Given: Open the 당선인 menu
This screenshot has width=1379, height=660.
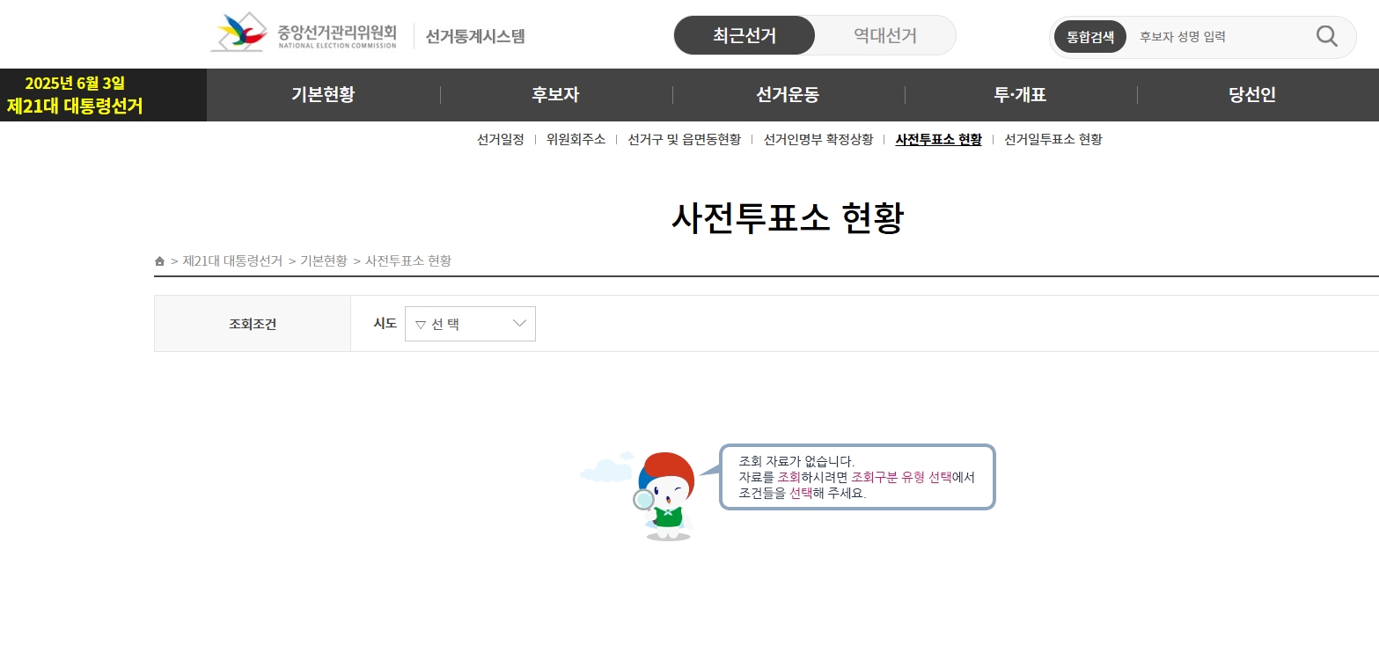Looking at the screenshot, I should 1251,94.
